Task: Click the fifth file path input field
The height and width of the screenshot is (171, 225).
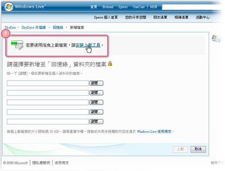Action: pos(48,121)
